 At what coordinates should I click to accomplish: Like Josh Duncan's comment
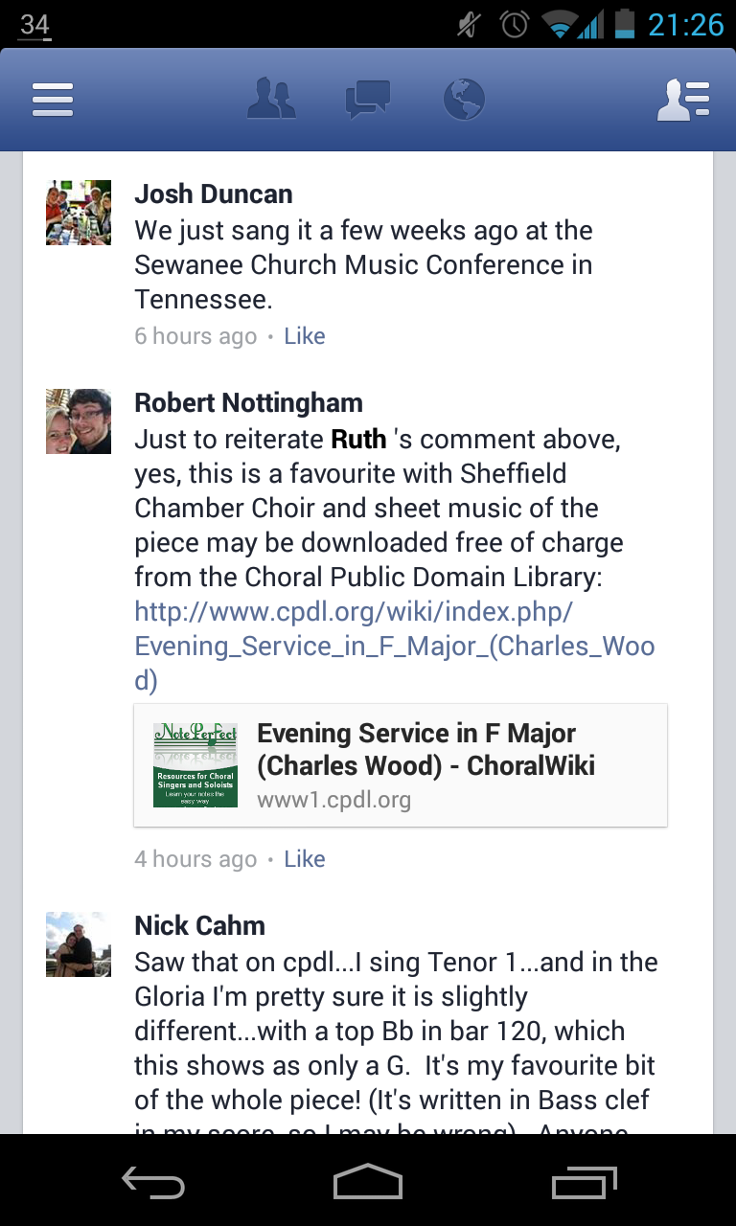pos(305,336)
